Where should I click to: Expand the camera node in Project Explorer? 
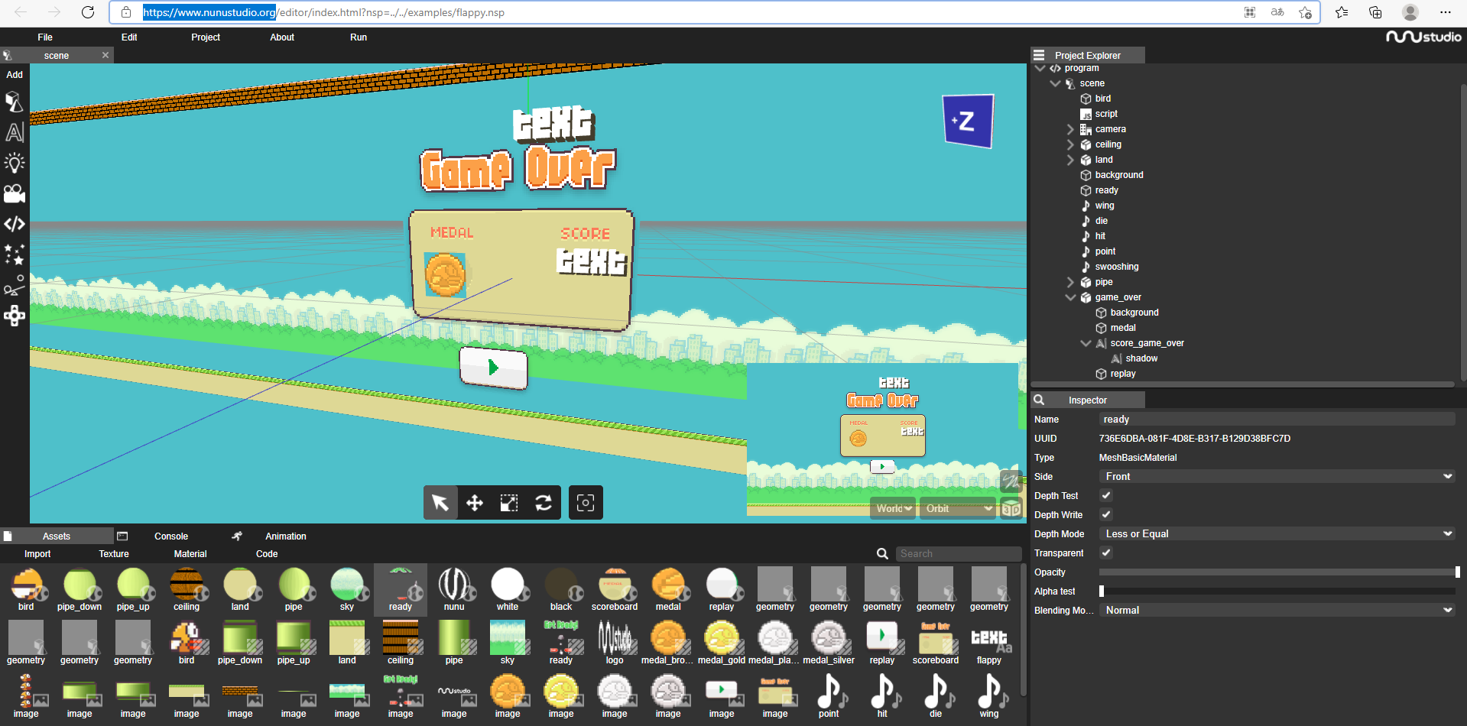[x=1070, y=129]
